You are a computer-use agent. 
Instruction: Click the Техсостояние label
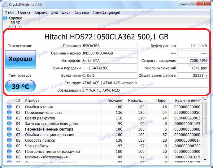[20, 46]
